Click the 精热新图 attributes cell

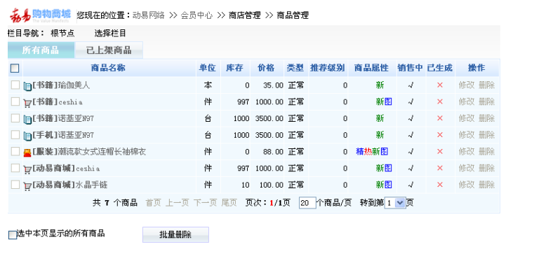pos(373,151)
